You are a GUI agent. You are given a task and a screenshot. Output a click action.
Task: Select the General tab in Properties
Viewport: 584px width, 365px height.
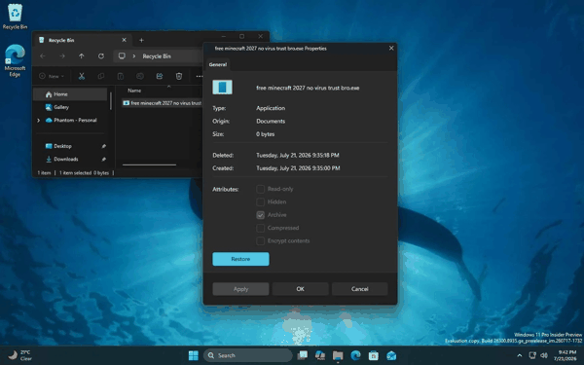click(217, 64)
